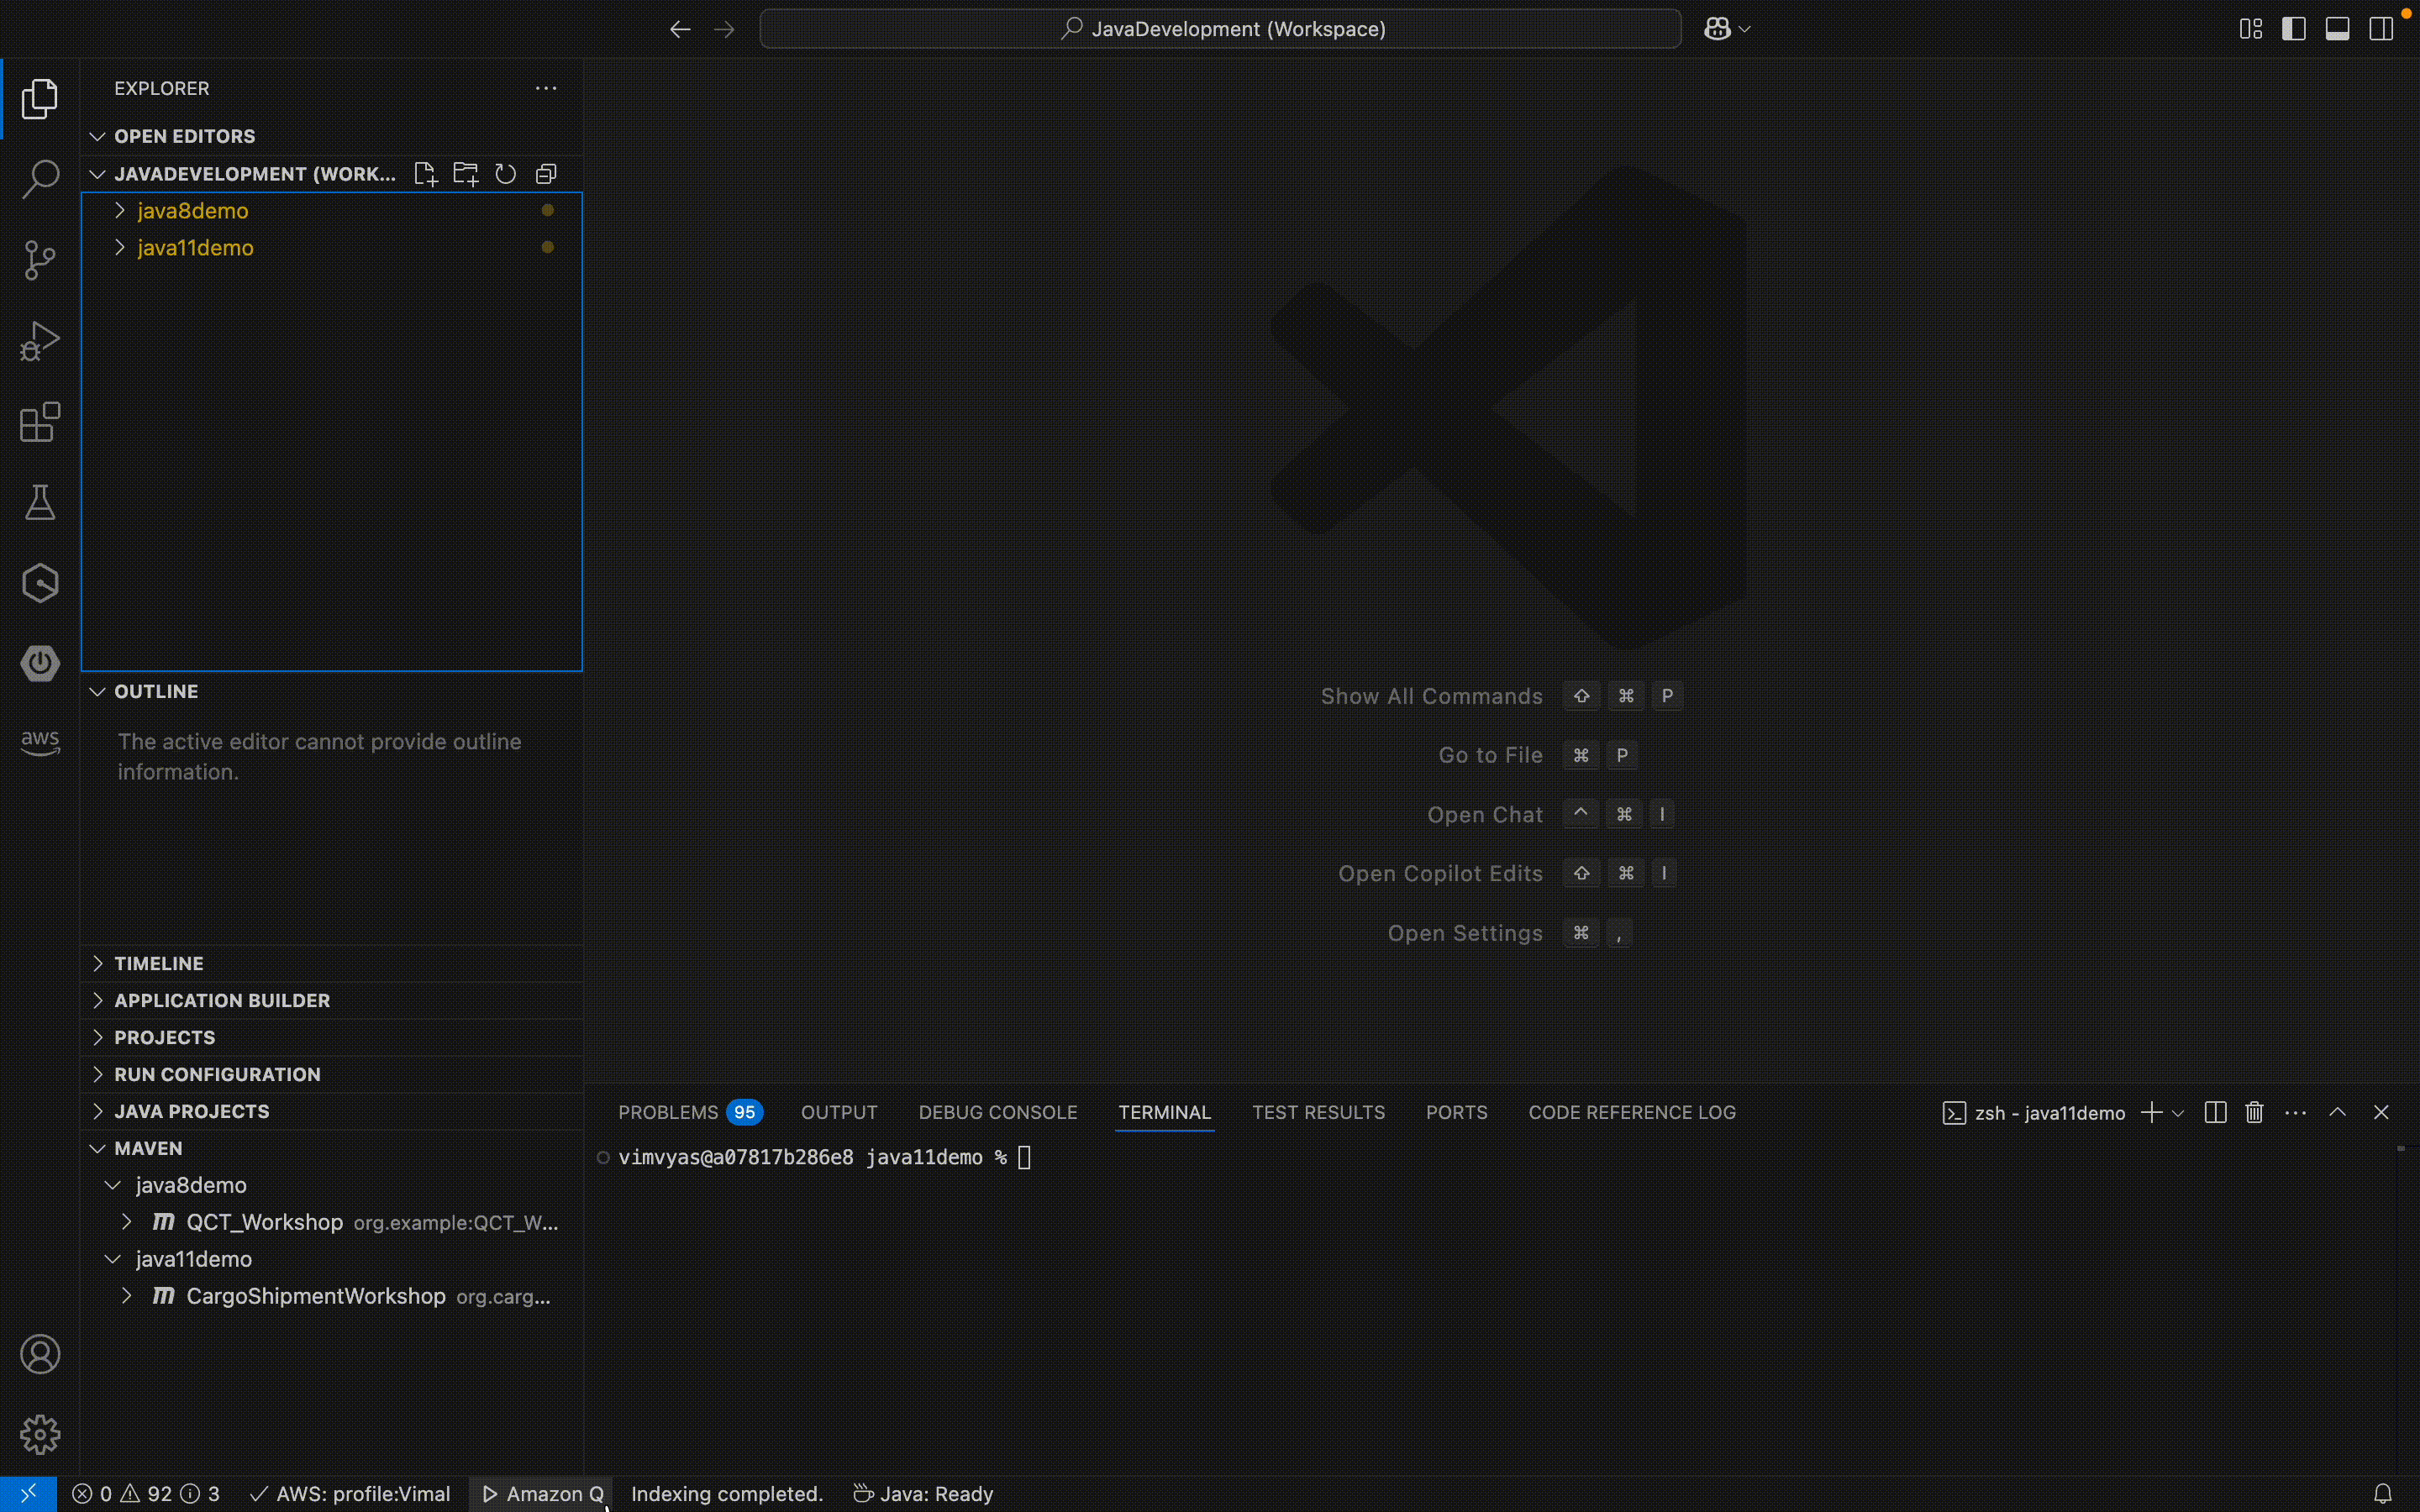Viewport: 2420px width, 1512px height.
Task: Open the AWS Toolkit panel
Action: (40, 742)
